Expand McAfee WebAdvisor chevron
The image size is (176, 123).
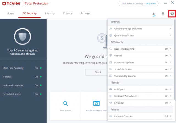[x=170, y=96]
